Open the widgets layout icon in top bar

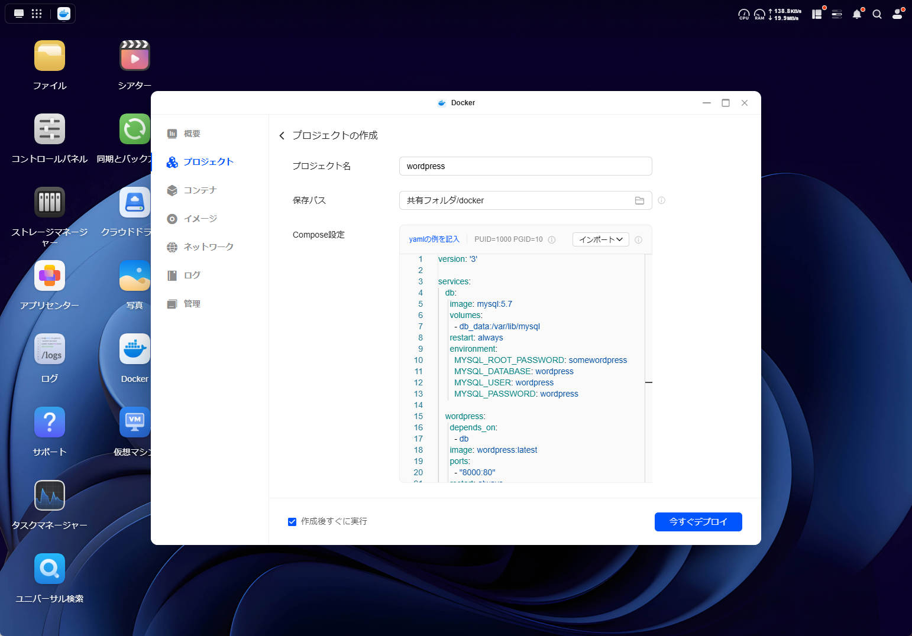point(817,14)
